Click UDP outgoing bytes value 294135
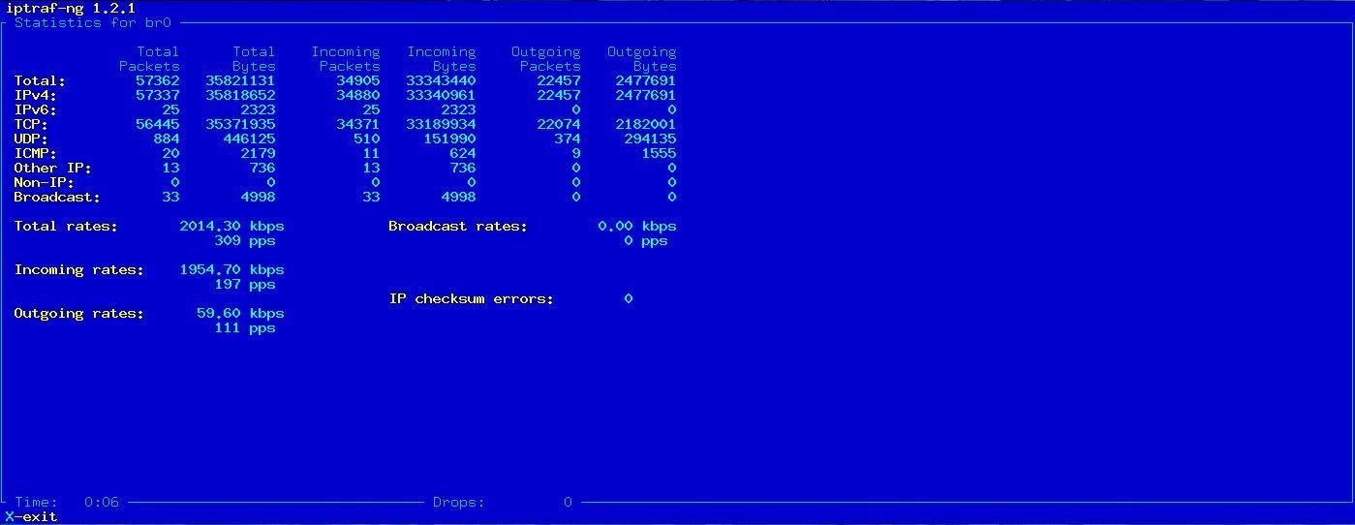Screen dimensions: 1355x525 click(651, 139)
